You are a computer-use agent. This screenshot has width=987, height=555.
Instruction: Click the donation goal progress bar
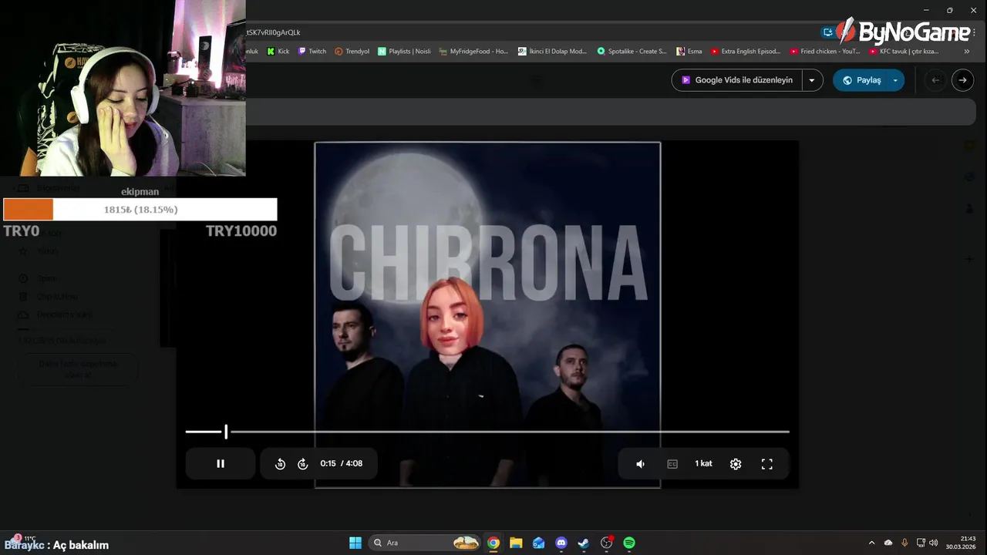click(x=140, y=210)
